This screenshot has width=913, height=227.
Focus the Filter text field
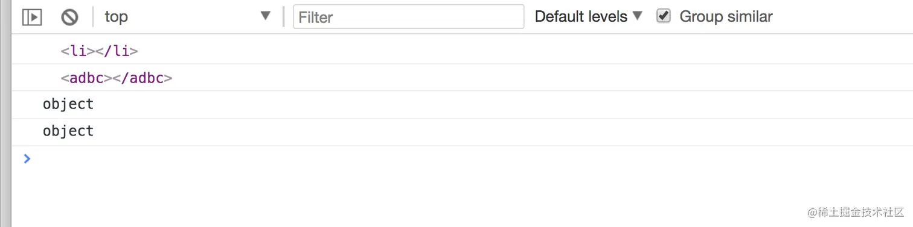pos(408,17)
